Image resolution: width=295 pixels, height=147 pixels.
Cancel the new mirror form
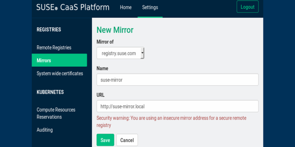(127, 140)
